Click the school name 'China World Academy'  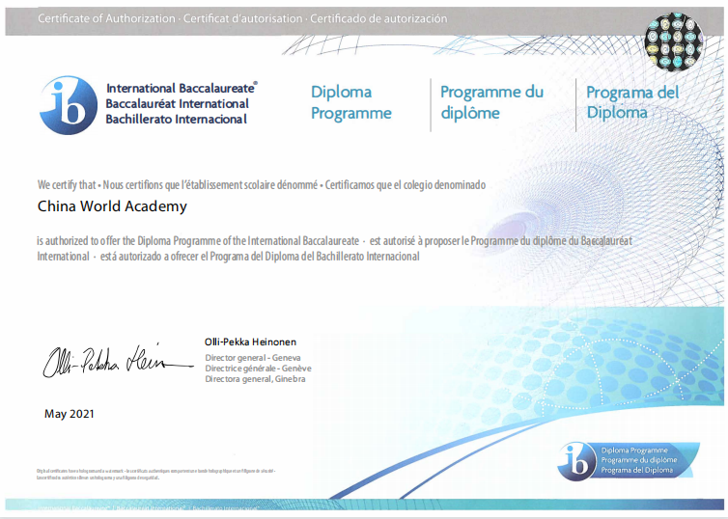click(112, 206)
